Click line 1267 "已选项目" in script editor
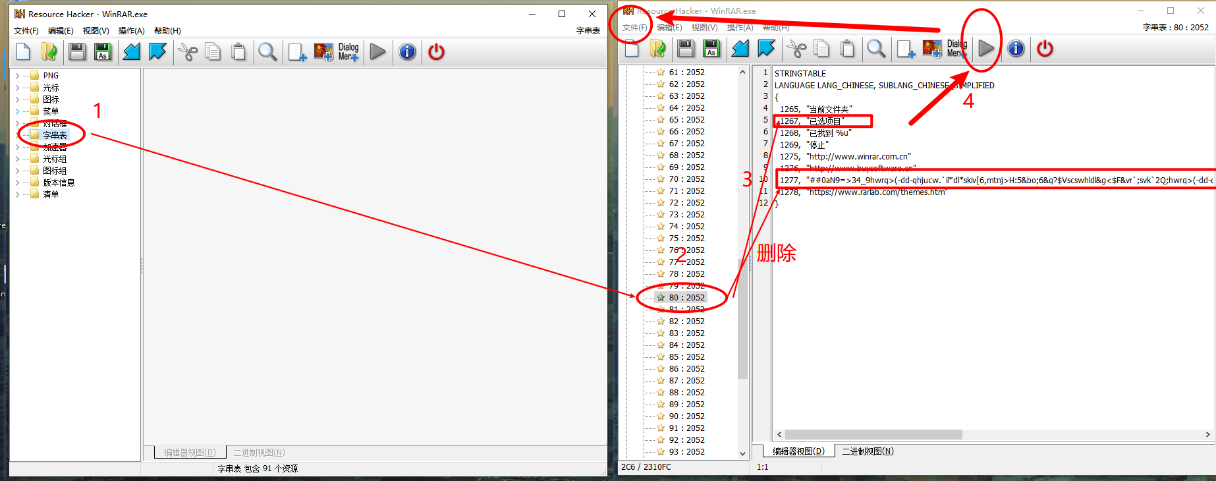This screenshot has height=481, width=1216. [x=812, y=121]
